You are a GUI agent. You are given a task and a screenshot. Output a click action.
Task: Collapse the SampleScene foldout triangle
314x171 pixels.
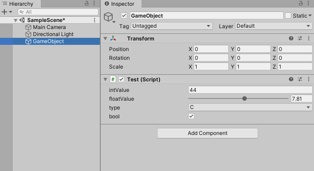pyautogui.click(x=15, y=20)
